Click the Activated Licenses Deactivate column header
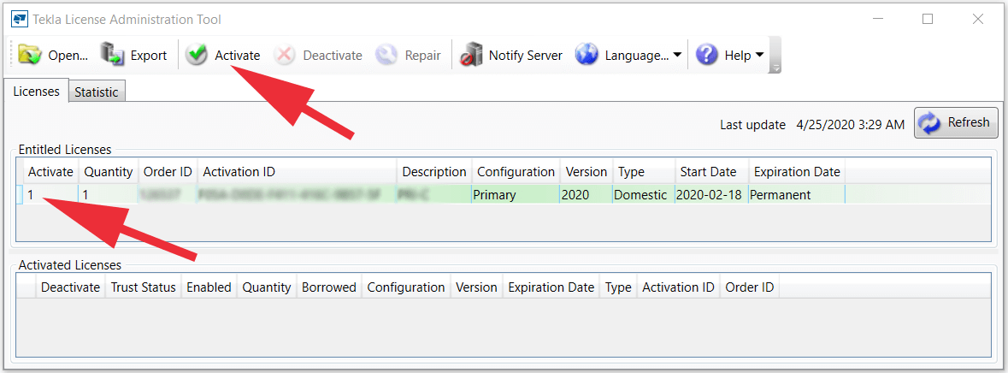This screenshot has height=373, width=1008. tap(71, 287)
